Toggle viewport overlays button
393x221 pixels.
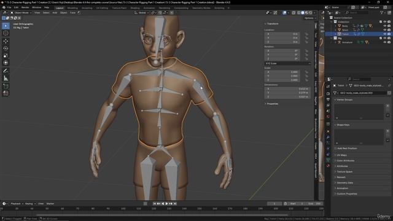pyautogui.click(x=284, y=12)
